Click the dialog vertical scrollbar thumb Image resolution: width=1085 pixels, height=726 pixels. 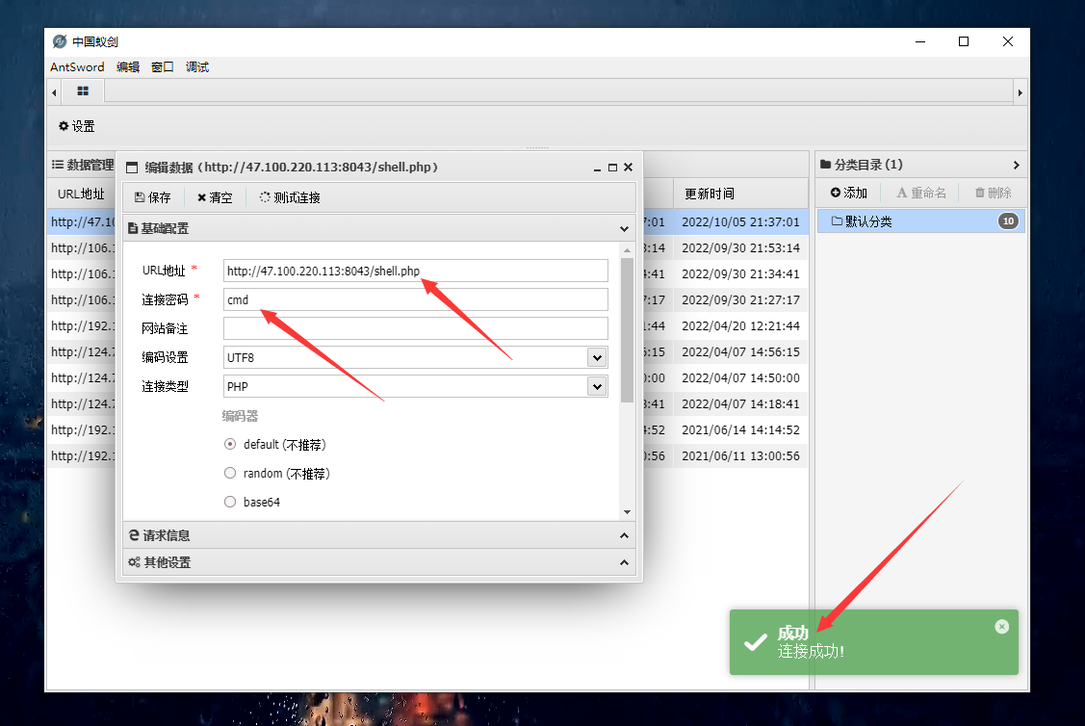pos(627,330)
